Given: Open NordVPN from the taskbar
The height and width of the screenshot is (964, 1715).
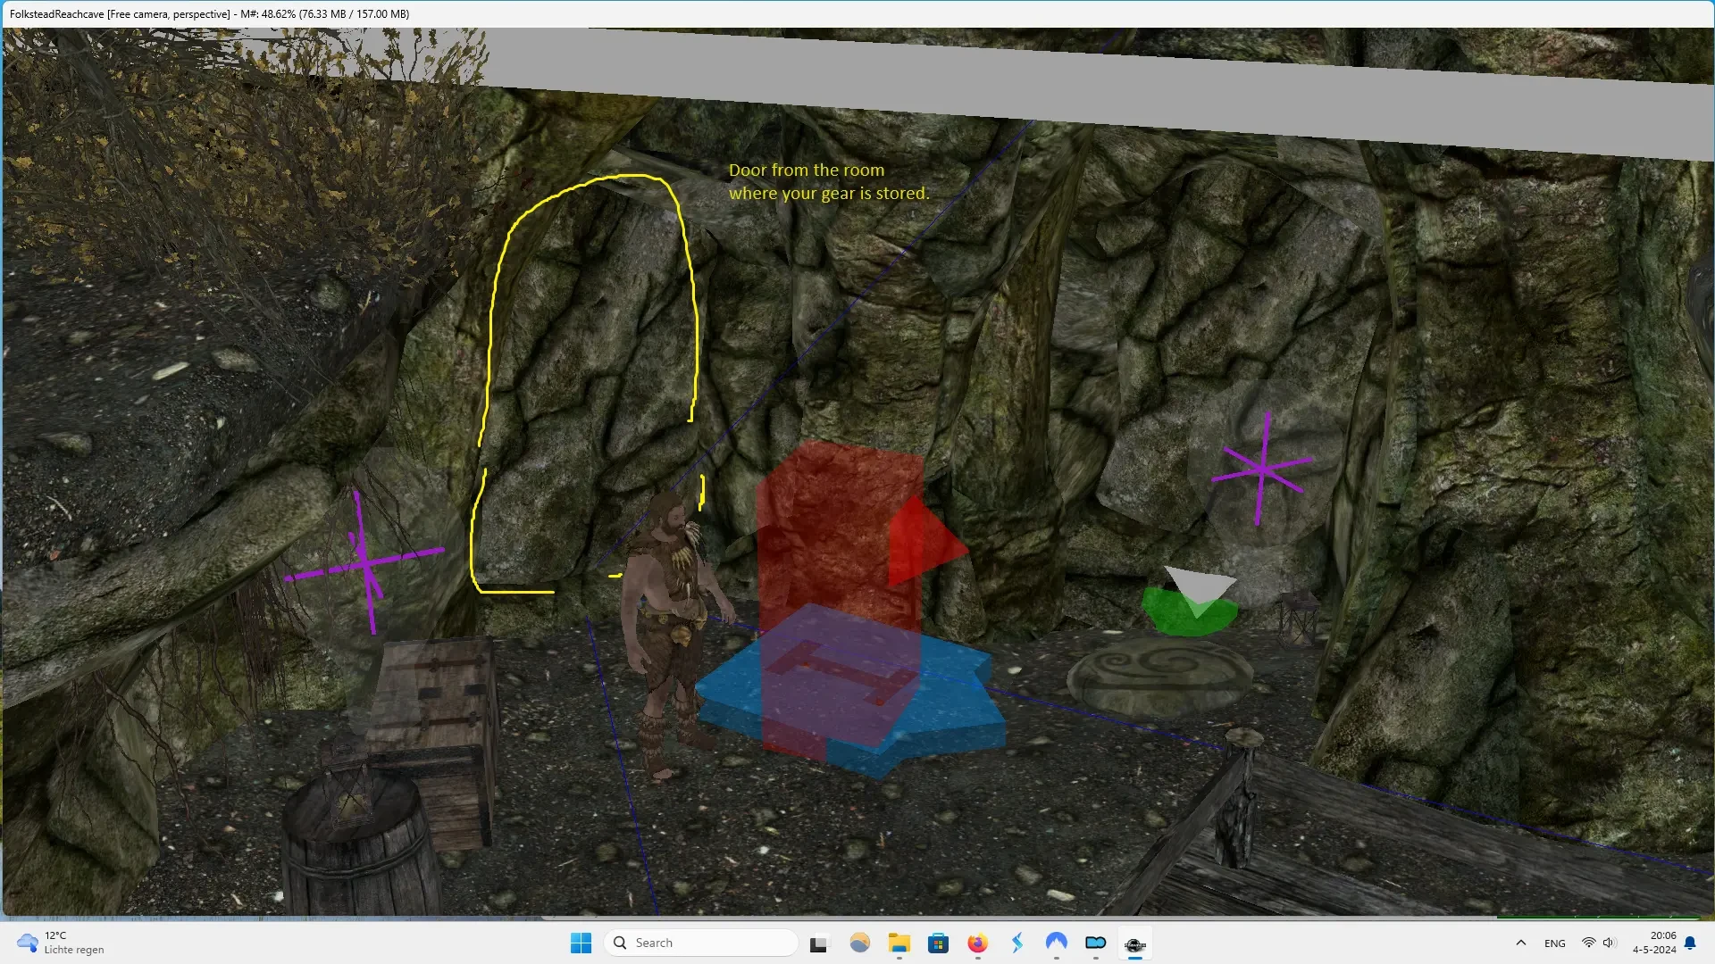Looking at the screenshot, I should point(1057,943).
